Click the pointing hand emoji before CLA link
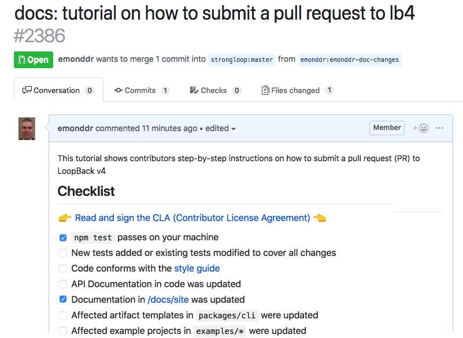 pos(65,218)
